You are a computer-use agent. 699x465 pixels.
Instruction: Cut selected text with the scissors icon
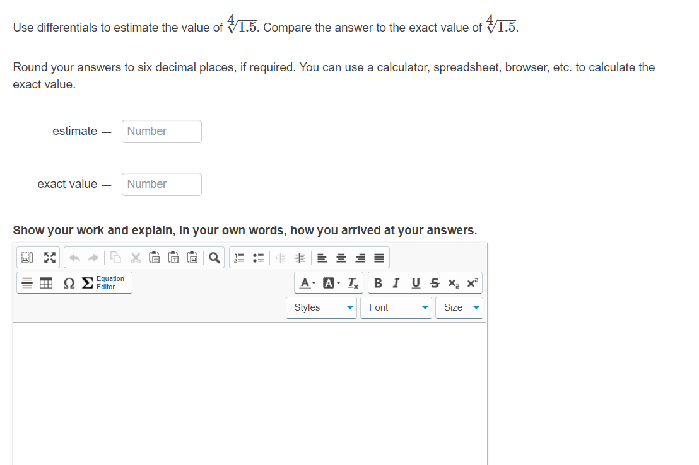tap(134, 258)
